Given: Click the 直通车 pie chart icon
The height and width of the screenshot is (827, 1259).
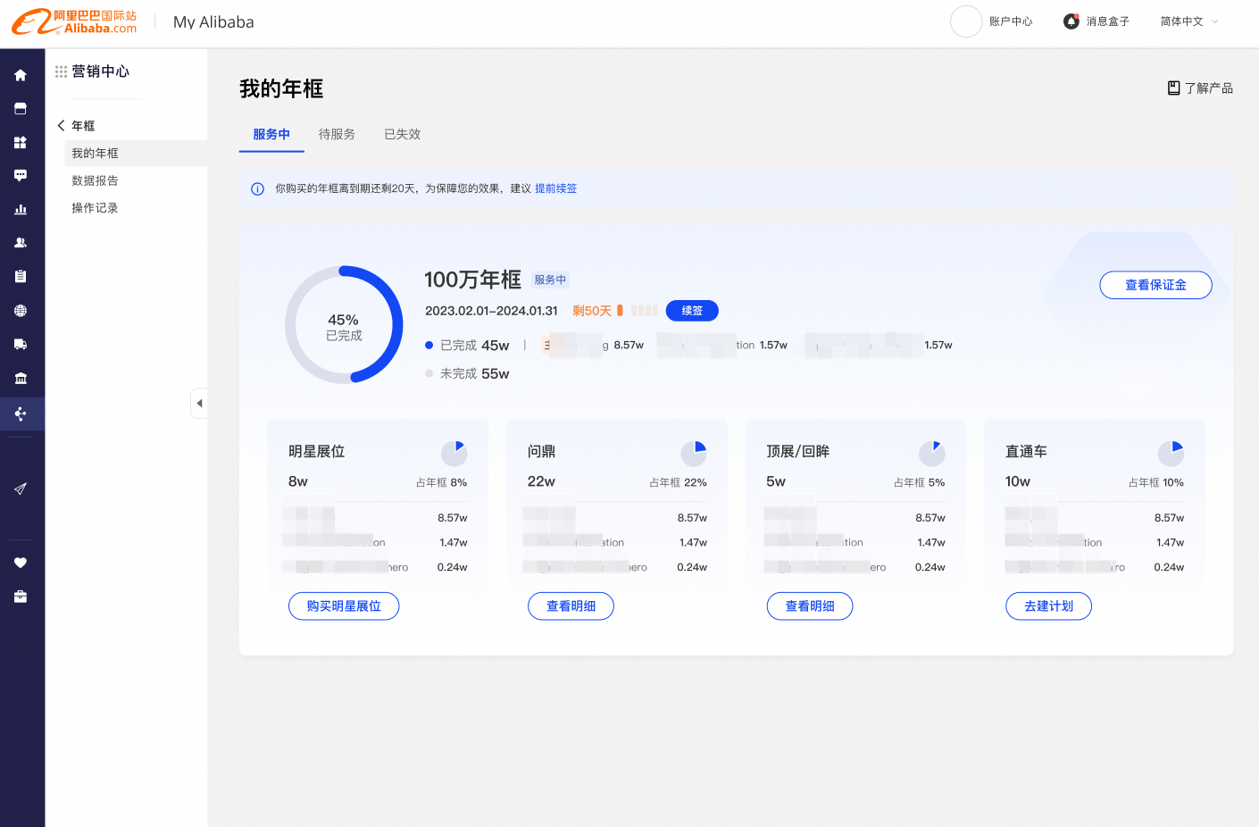Looking at the screenshot, I should click(x=1171, y=453).
